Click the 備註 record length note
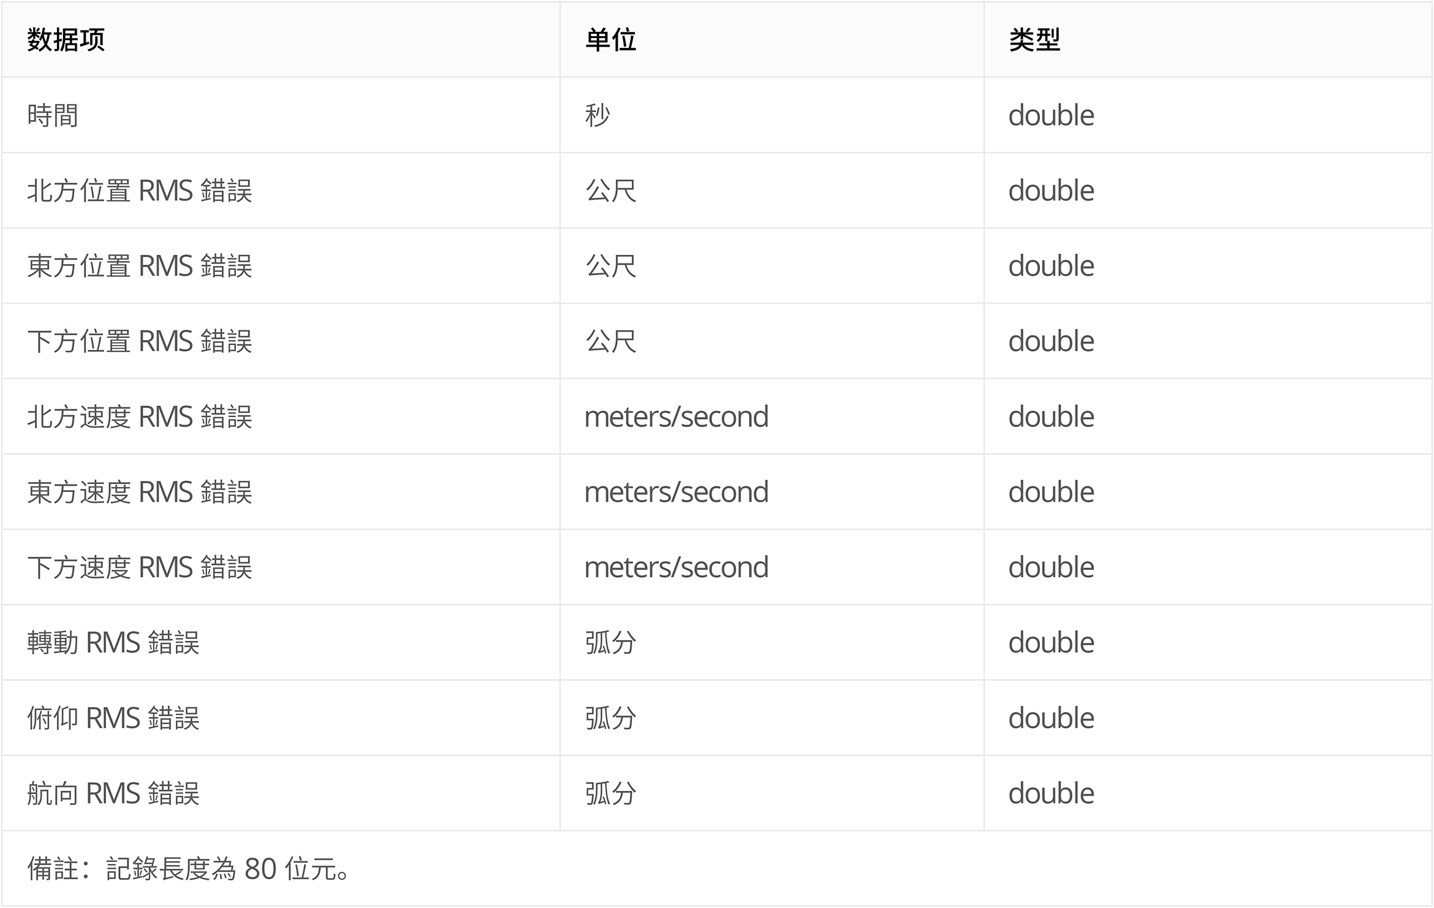The height and width of the screenshot is (908, 1434). click(x=189, y=869)
